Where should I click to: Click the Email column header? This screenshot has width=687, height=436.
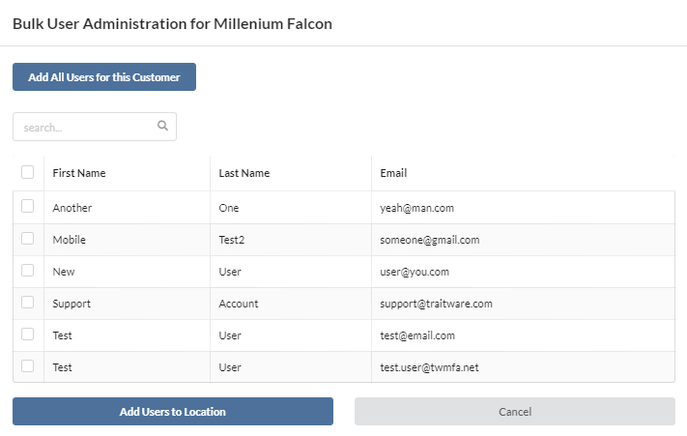tap(393, 173)
